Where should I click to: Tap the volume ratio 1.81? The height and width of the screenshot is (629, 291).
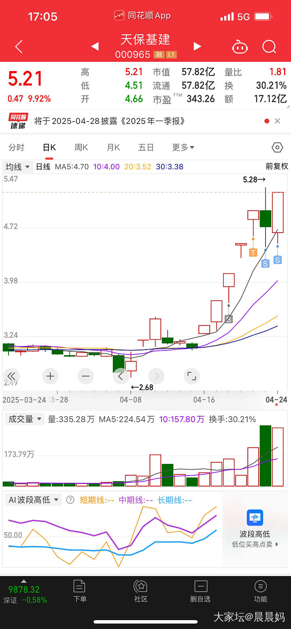pos(278,72)
